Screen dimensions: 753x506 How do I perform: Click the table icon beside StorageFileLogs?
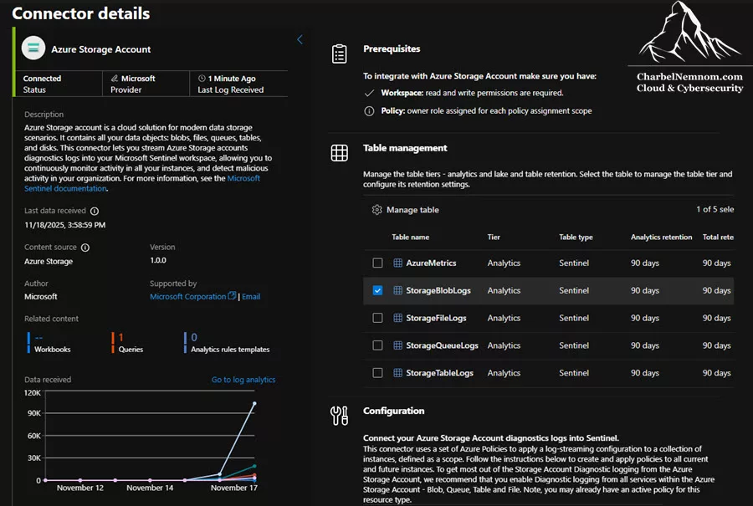tap(397, 317)
